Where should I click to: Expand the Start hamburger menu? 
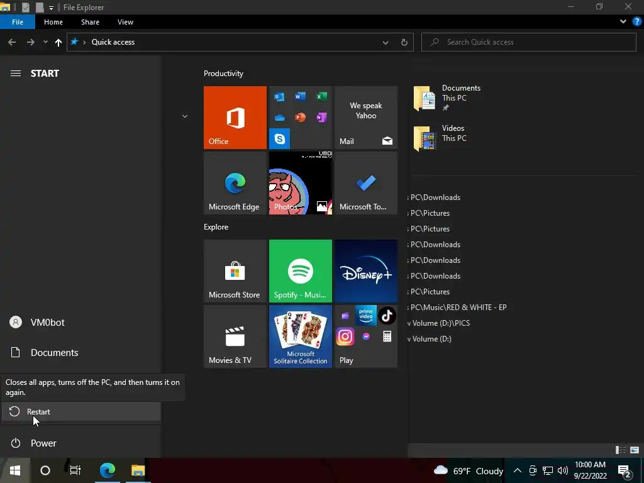[x=16, y=73]
